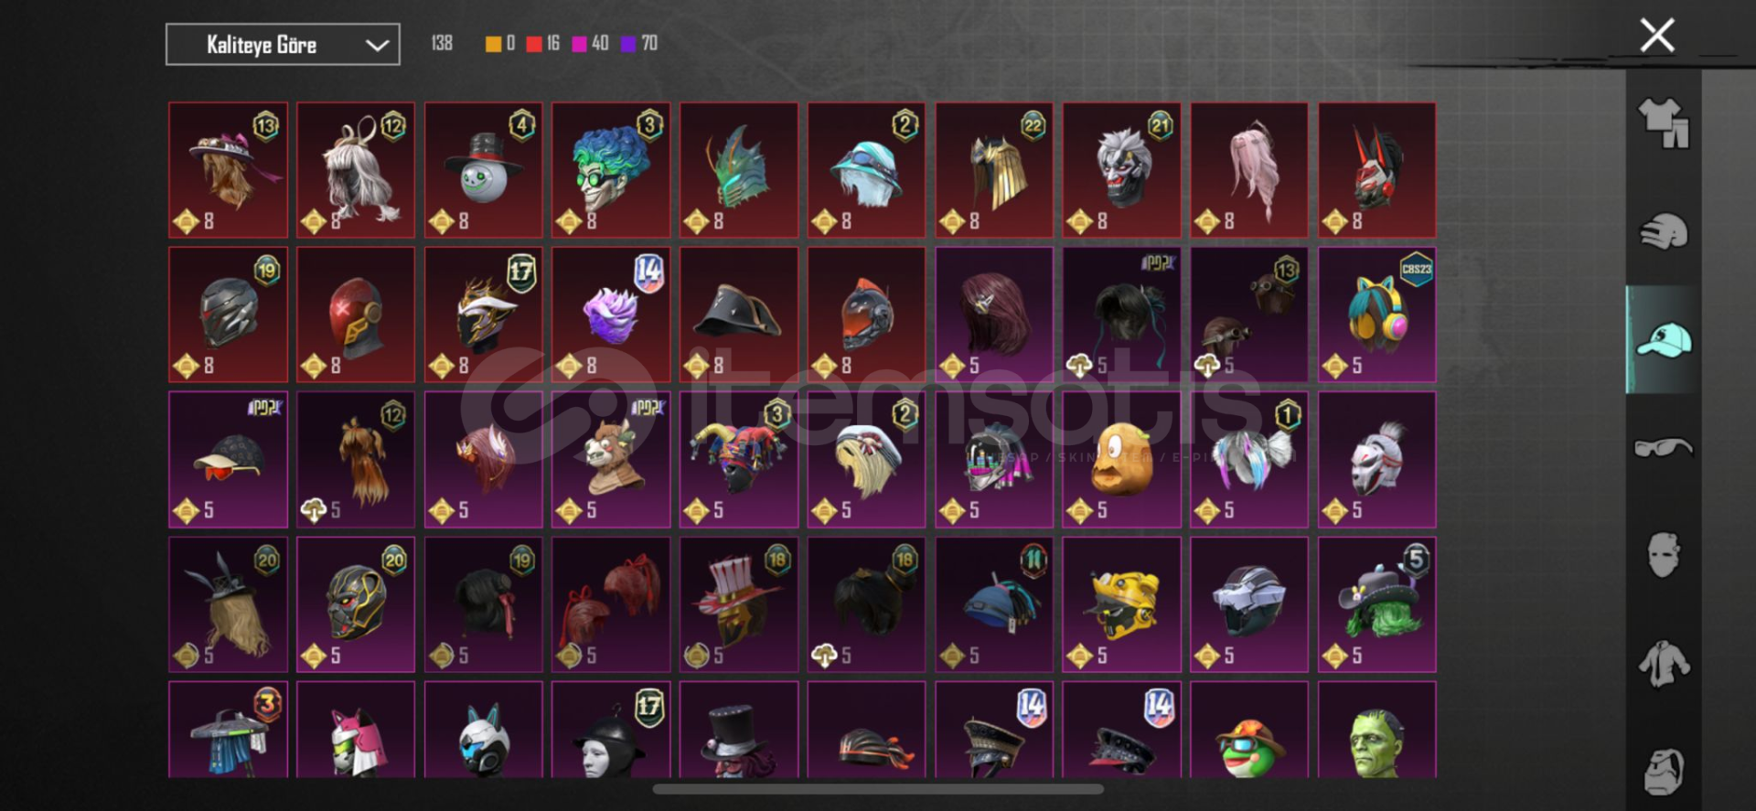Click the dropdown chevron arrow

pos(377,45)
